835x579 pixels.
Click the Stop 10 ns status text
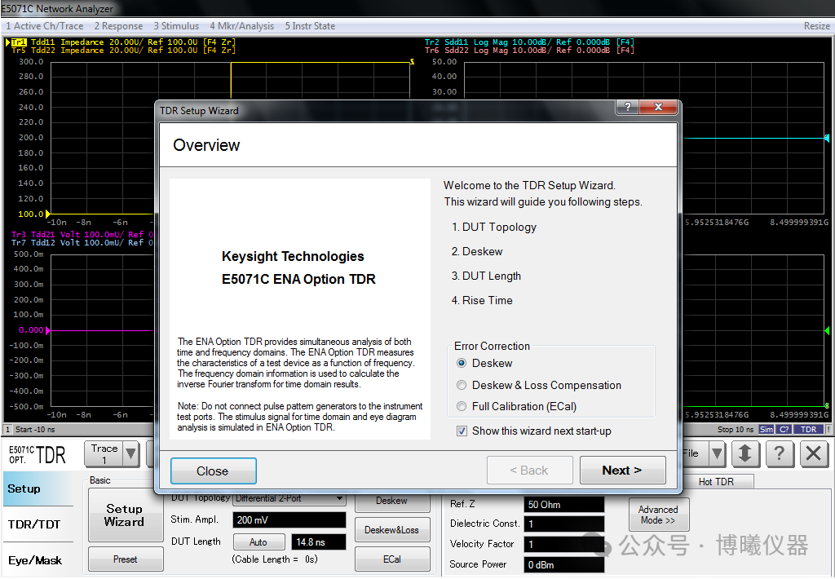click(736, 429)
